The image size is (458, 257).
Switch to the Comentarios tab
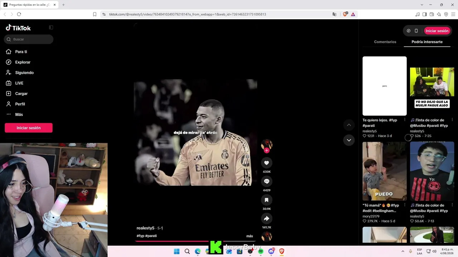[385, 42]
